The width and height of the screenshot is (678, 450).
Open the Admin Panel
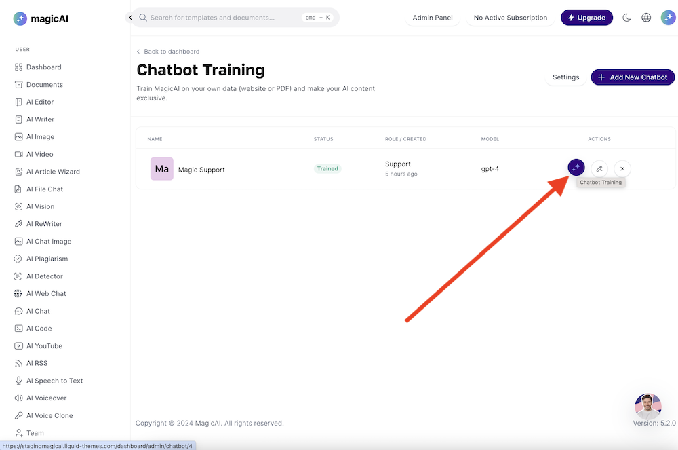[433, 18]
